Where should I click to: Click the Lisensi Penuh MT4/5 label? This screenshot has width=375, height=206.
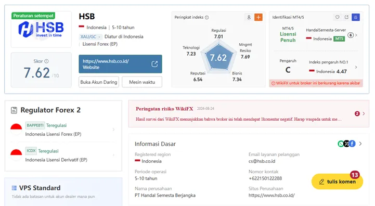[x=288, y=37]
